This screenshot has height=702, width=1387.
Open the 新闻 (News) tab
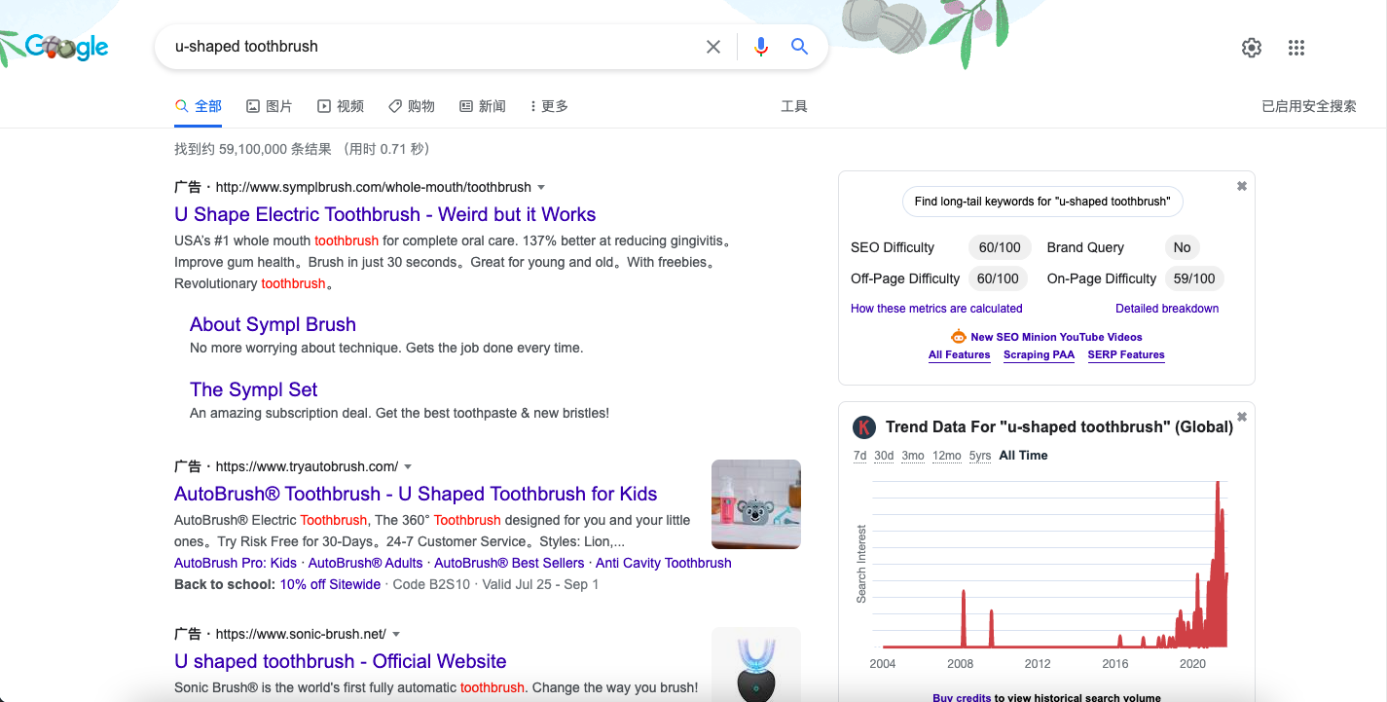tap(483, 106)
